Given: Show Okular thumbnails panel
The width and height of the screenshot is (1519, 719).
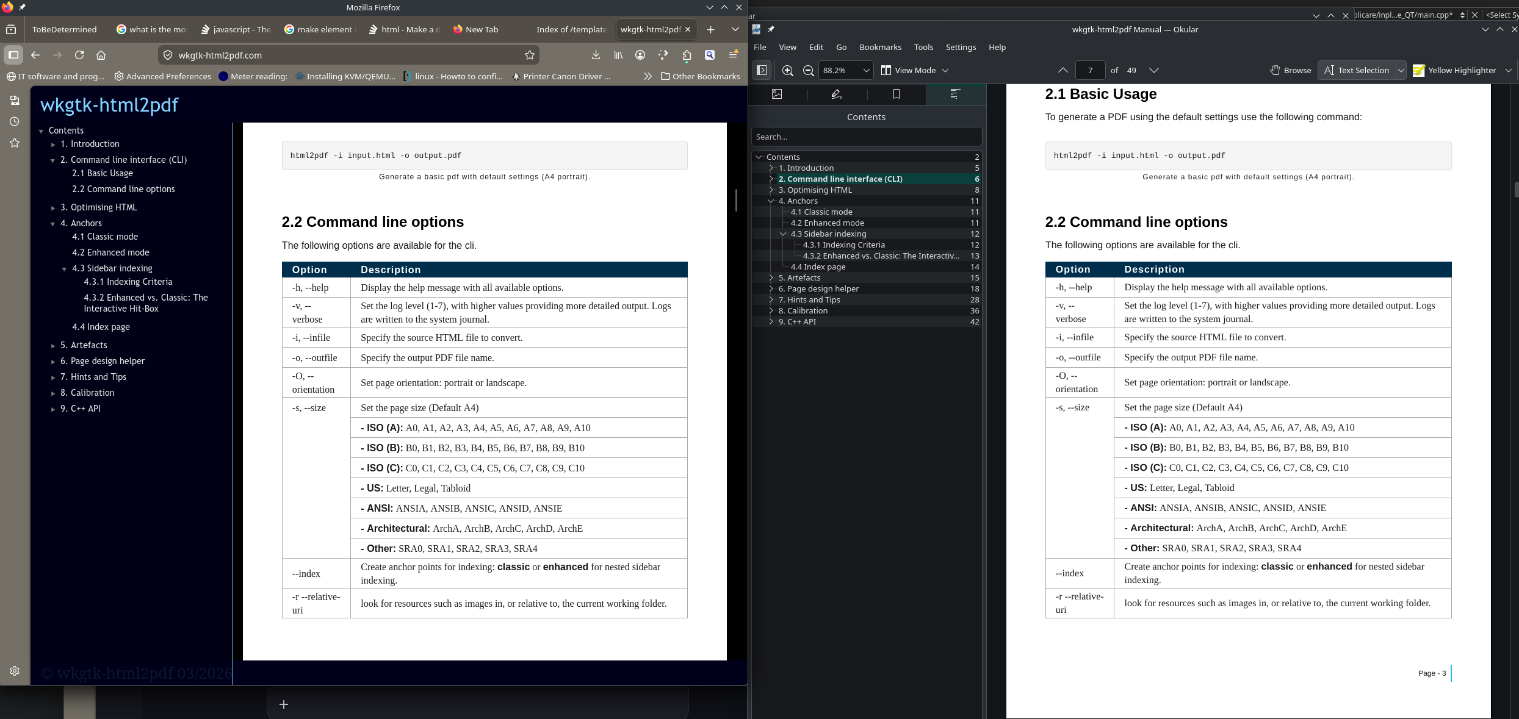Looking at the screenshot, I should pyautogui.click(x=777, y=94).
